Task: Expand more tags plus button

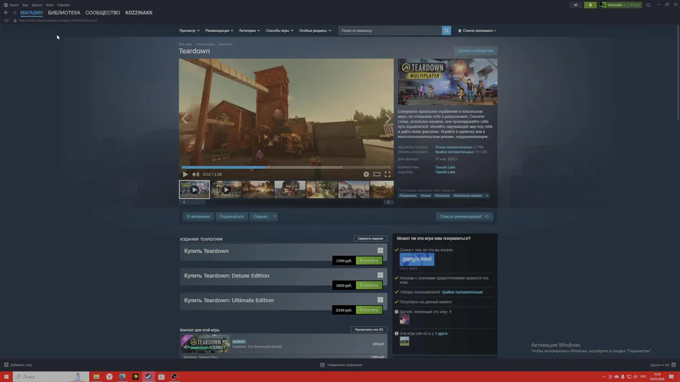Action: 487,195
